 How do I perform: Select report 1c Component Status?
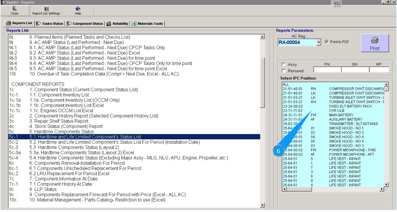pyautogui.click(x=134, y=90)
